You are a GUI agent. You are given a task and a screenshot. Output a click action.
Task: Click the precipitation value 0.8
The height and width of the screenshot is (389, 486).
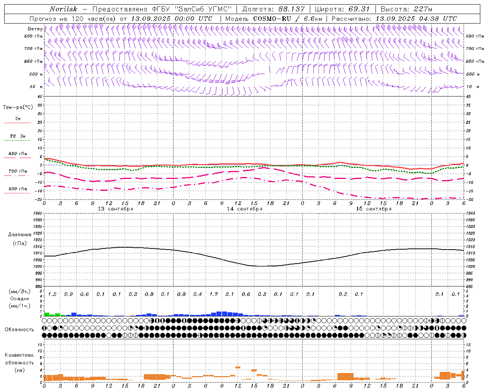(181, 294)
